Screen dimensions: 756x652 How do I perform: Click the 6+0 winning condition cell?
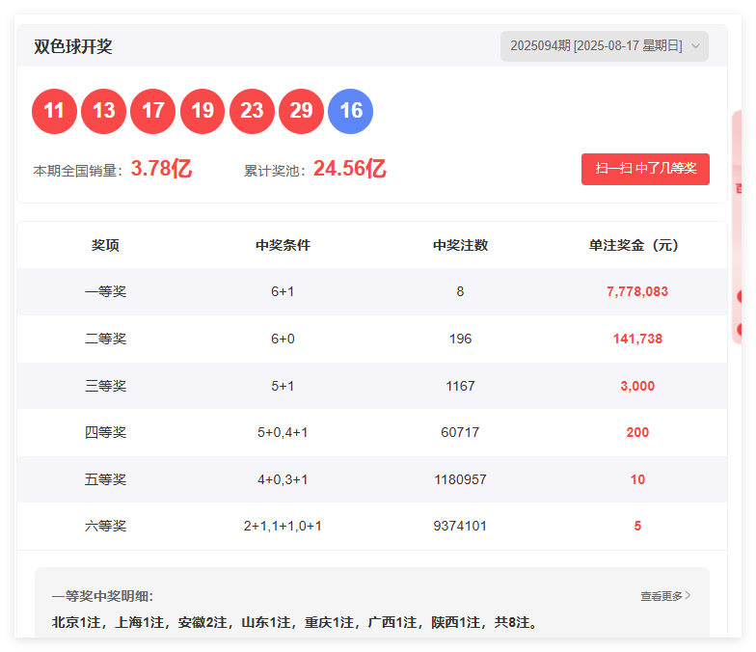pos(283,339)
